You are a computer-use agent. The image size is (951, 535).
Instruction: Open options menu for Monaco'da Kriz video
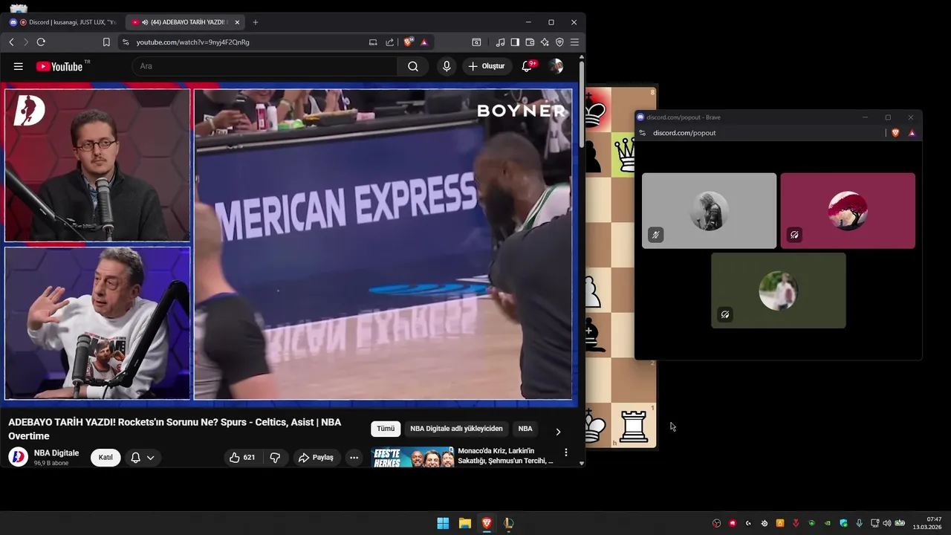click(566, 453)
